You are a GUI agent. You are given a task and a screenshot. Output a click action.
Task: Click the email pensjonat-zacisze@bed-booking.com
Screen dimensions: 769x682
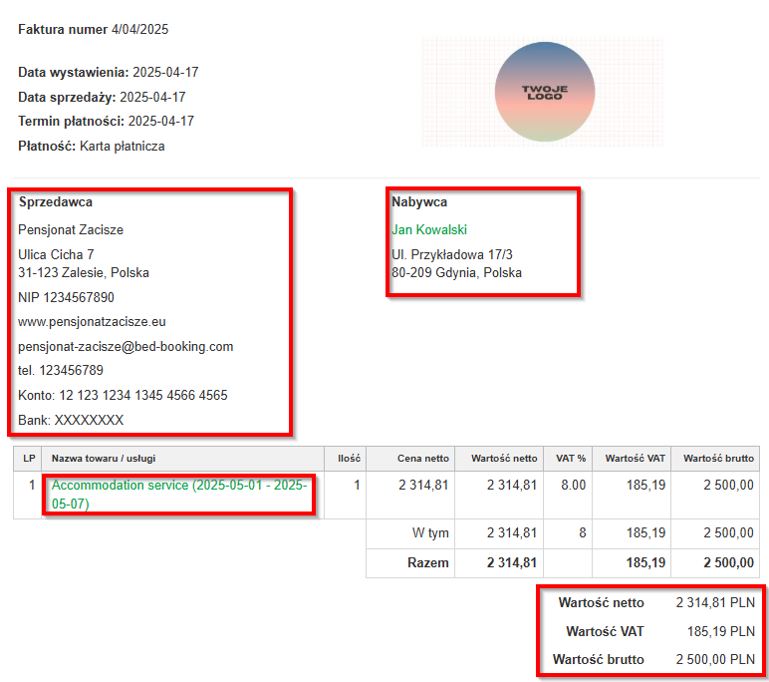[126, 347]
